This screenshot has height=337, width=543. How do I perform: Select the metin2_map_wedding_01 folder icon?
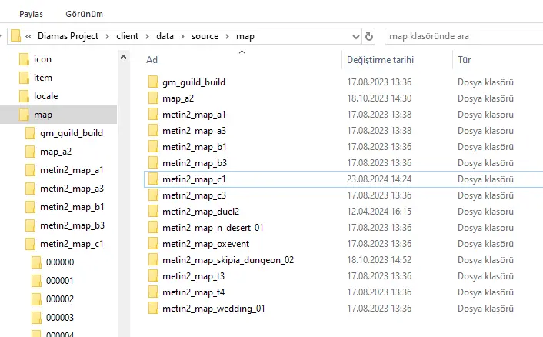[152, 309]
